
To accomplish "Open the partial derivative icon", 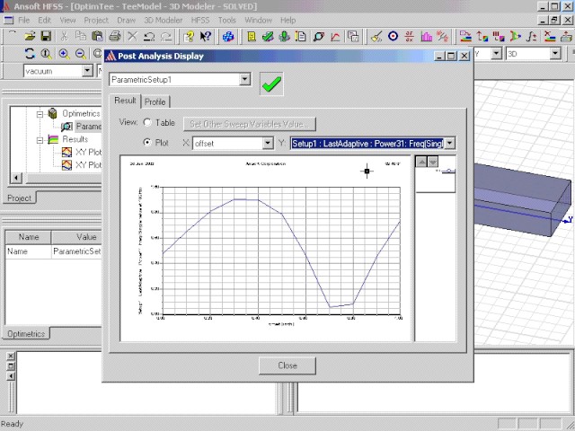I will click(410, 36).
